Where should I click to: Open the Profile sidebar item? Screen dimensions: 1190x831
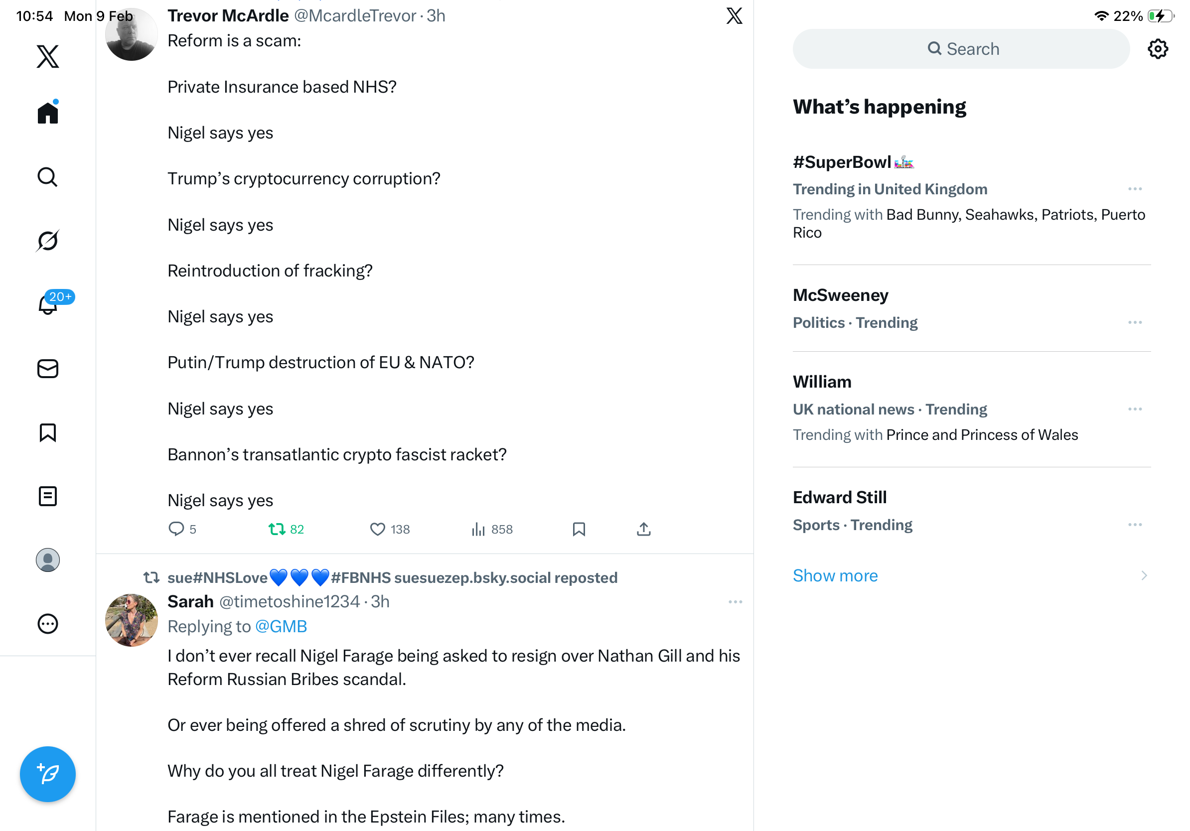(48, 560)
